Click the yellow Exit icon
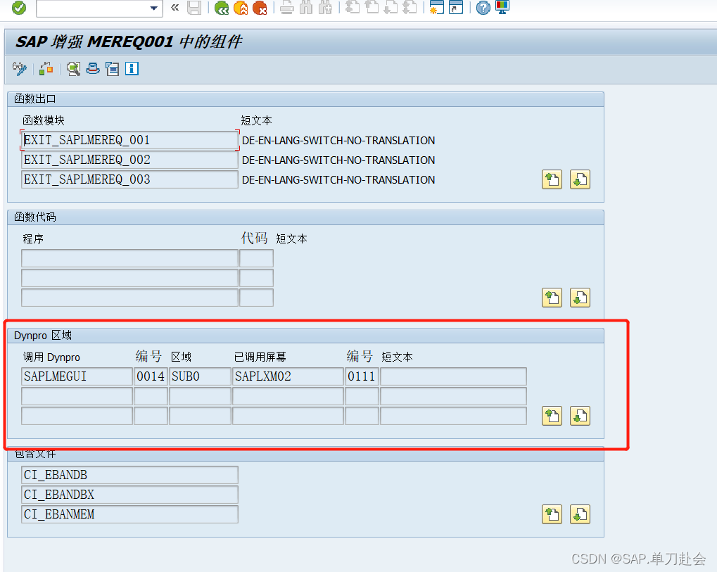 click(241, 8)
